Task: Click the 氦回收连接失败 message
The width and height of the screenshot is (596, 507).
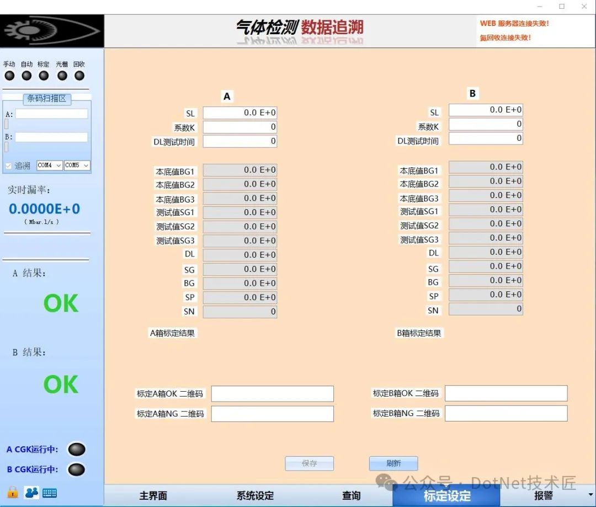Action: coord(505,38)
